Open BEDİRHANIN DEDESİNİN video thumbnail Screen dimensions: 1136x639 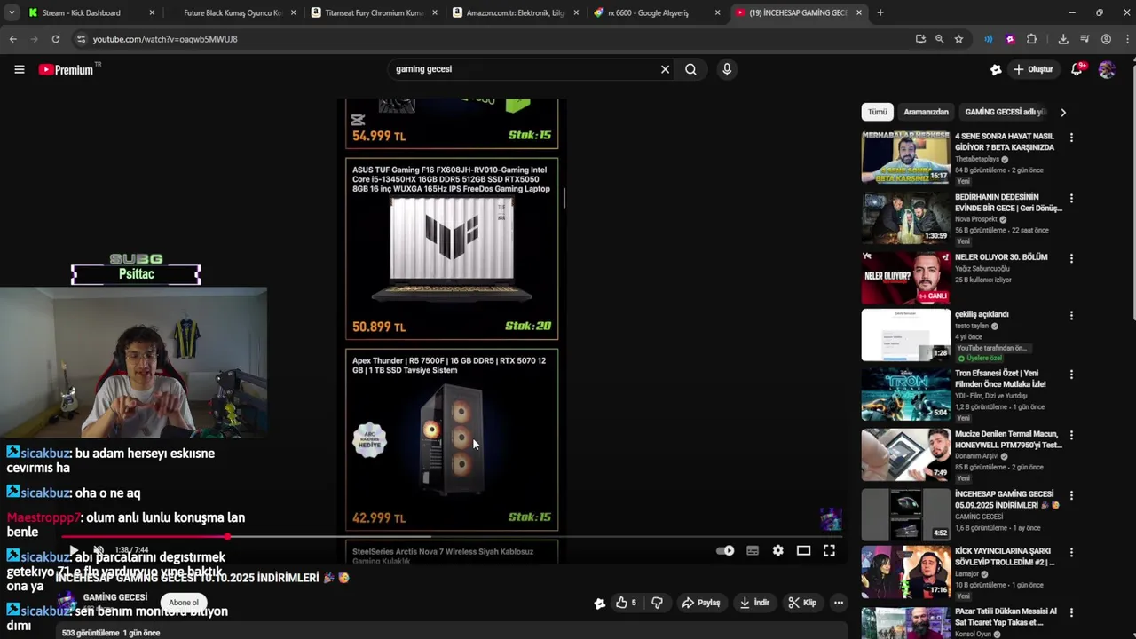point(905,217)
